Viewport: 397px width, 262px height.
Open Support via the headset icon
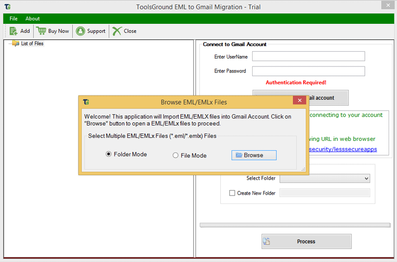click(x=80, y=31)
